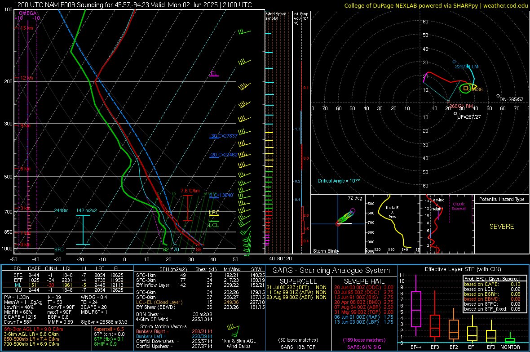Click the Wind Speed (knots) header

pos(276,16)
